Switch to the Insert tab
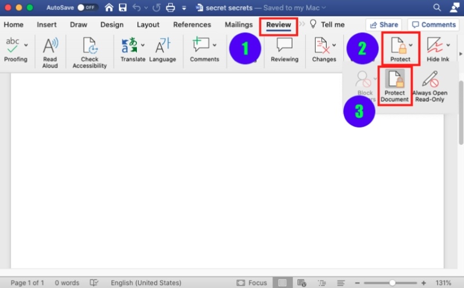This screenshot has height=288, width=464. tap(47, 24)
